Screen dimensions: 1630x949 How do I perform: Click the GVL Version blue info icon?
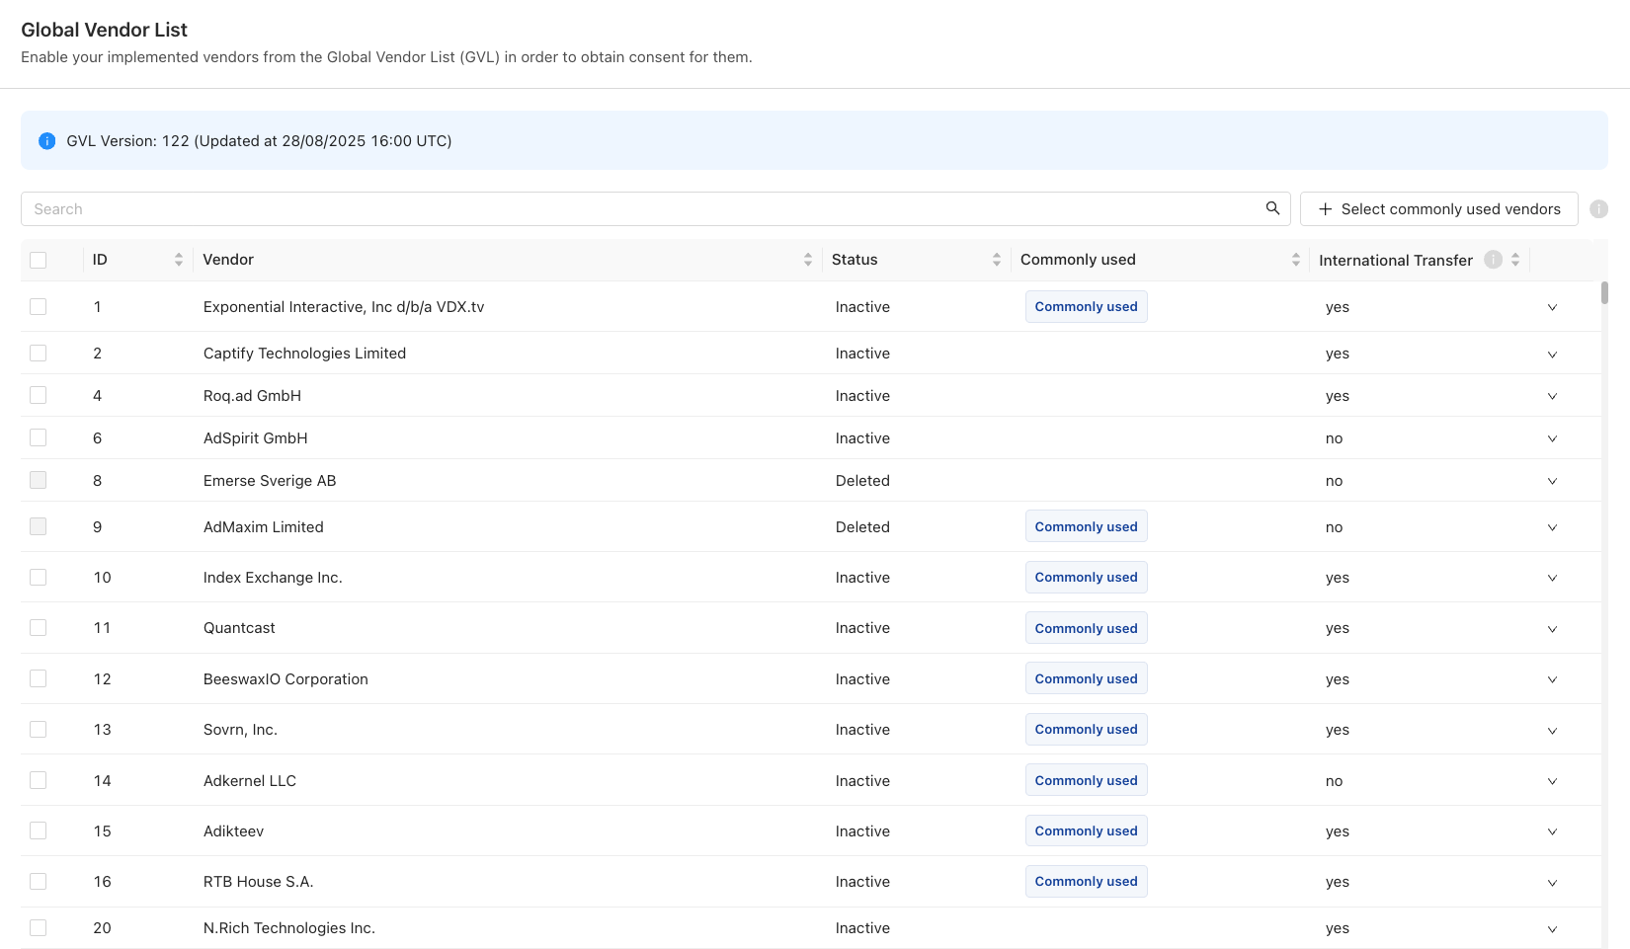pyautogui.click(x=46, y=141)
